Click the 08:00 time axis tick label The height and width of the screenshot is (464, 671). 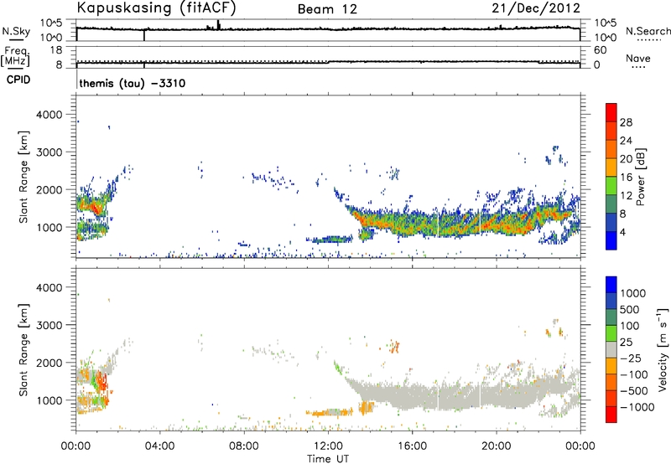pos(244,446)
